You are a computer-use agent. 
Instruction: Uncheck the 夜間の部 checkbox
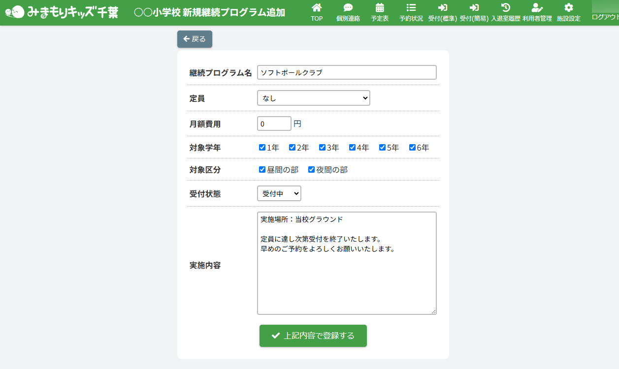(x=312, y=170)
